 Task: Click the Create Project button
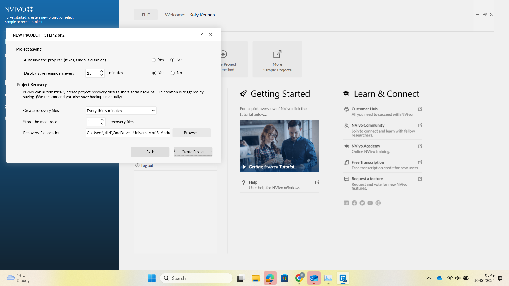pos(193,152)
